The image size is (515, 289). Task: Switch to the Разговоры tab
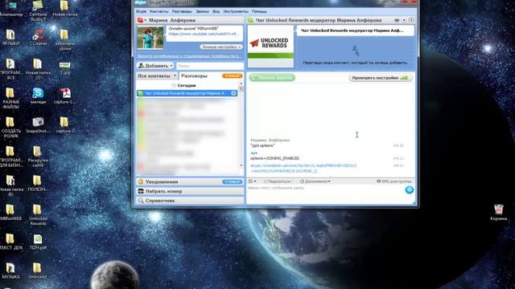coord(194,76)
